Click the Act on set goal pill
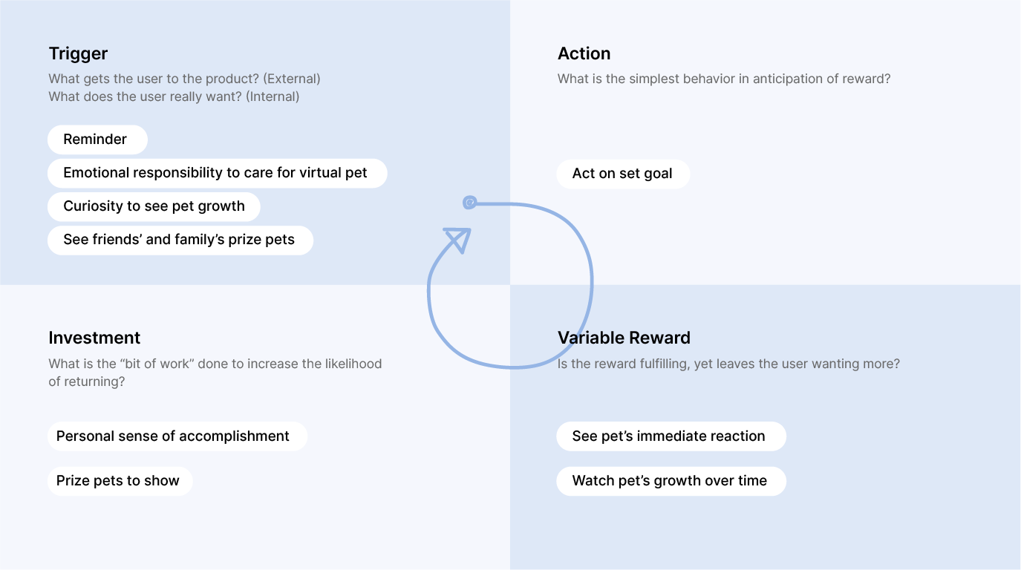Viewport: 1021px width, 570px height. pos(623,174)
